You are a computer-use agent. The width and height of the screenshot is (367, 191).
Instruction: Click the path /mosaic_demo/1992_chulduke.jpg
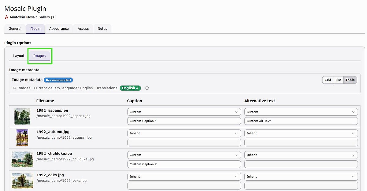point(65,159)
